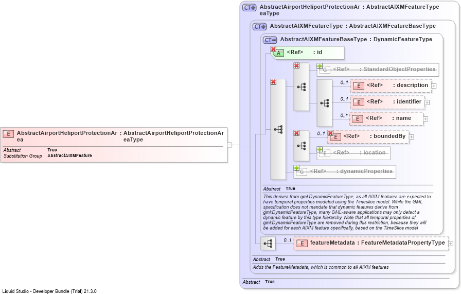Click 0..1 cardinality label of featureMetadata
The image size is (461, 294).
point(288,240)
